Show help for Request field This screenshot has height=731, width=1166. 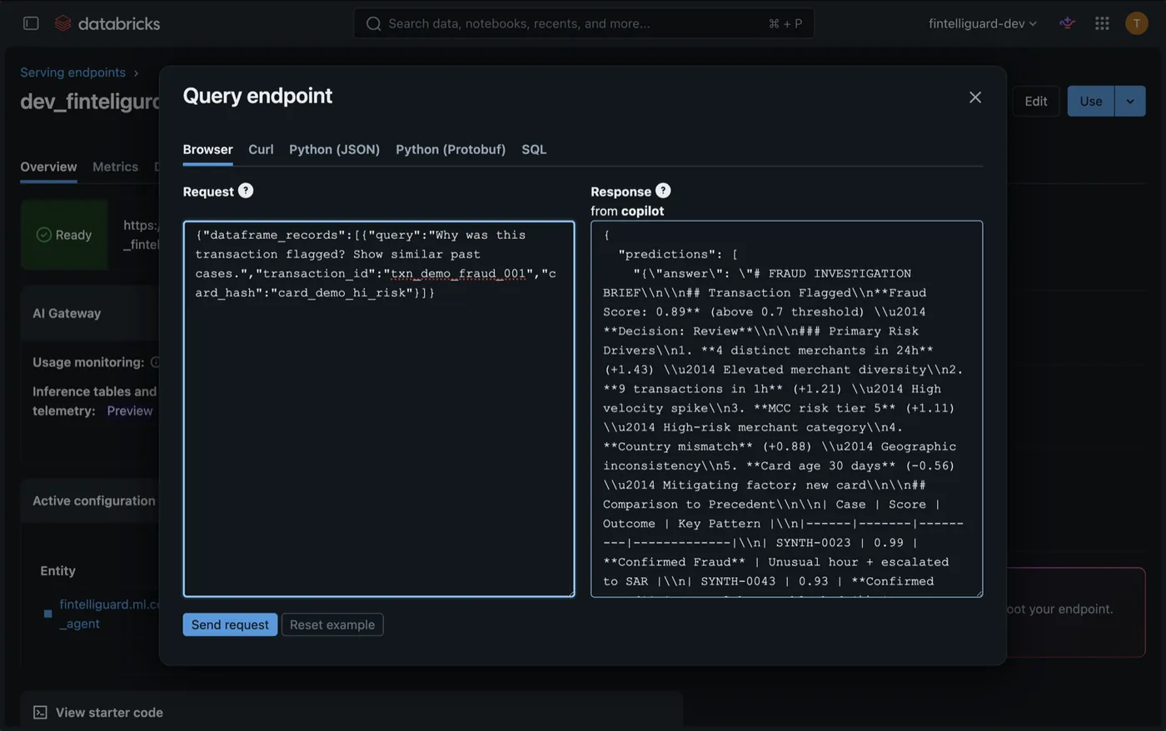tap(246, 191)
